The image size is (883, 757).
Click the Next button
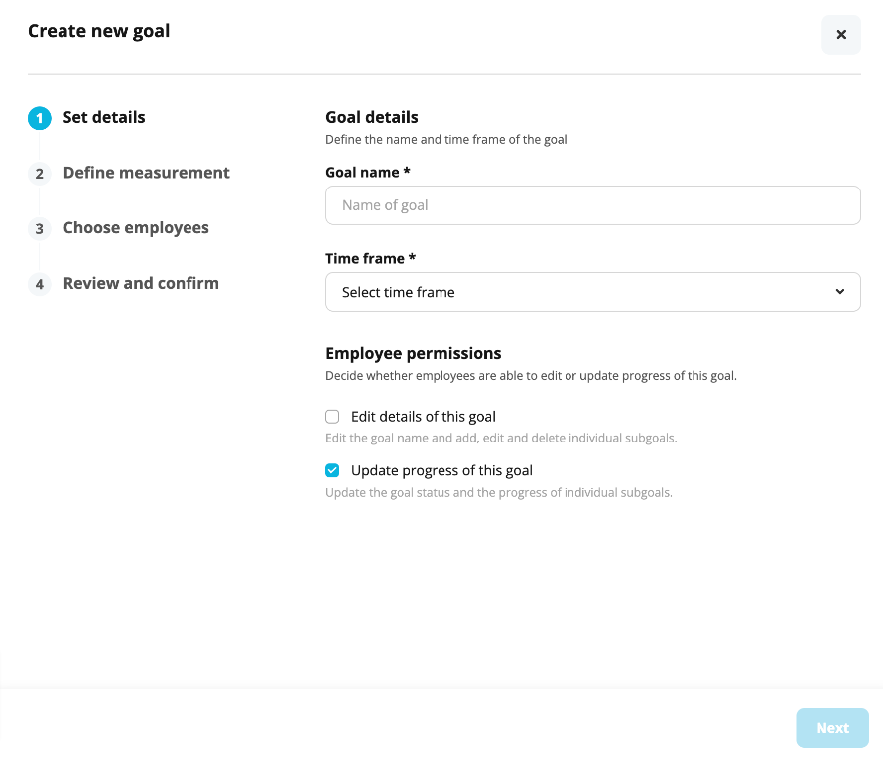[832, 728]
